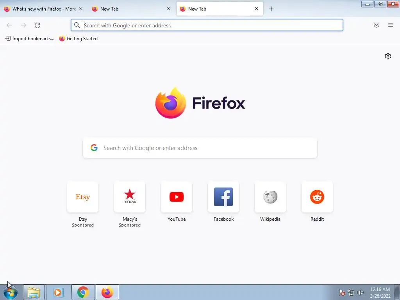
Task: Click the magnifier icon in address bar
Action: pyautogui.click(x=77, y=25)
